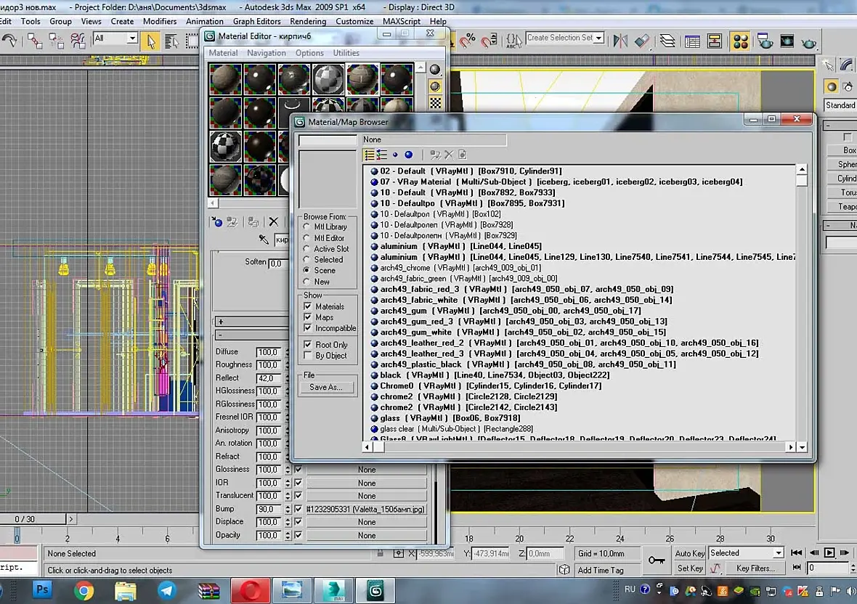Open the Selected key mode dropdown
The width and height of the screenshot is (857, 604).
(779, 553)
